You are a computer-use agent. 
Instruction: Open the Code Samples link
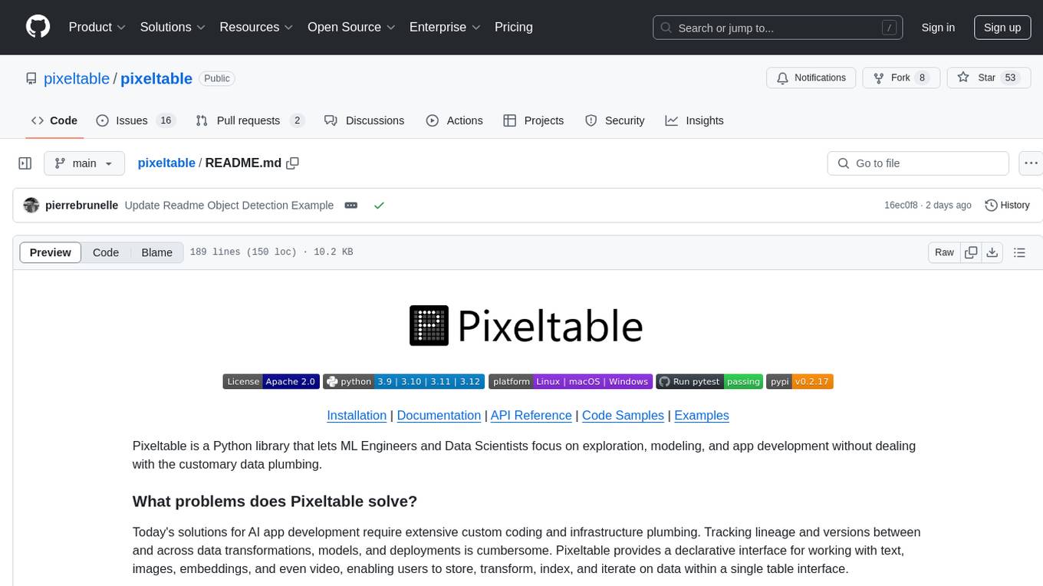[623, 415]
